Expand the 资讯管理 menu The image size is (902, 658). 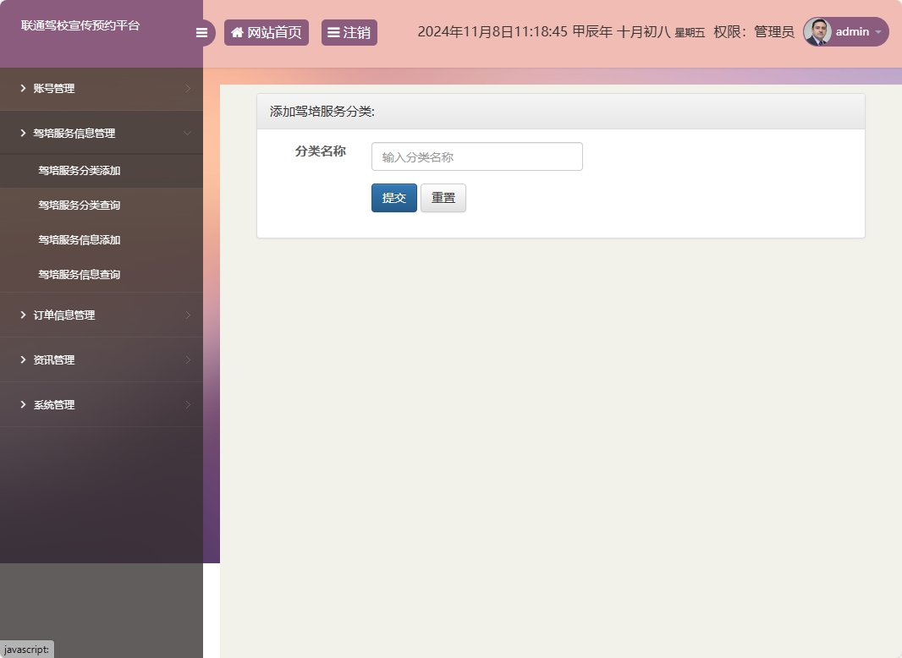[x=102, y=360]
